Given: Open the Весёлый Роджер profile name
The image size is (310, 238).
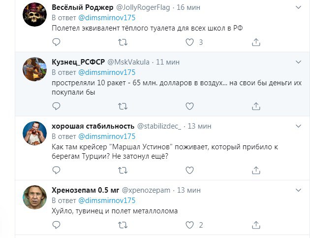Looking at the screenshot, I should click(81, 7).
